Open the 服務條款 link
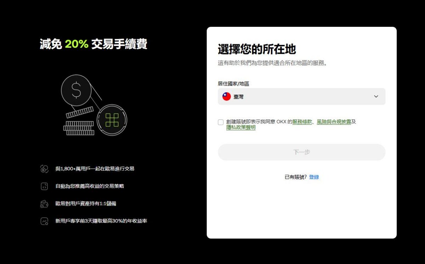Image resolution: width=425 pixels, height=264 pixels. 302,122
